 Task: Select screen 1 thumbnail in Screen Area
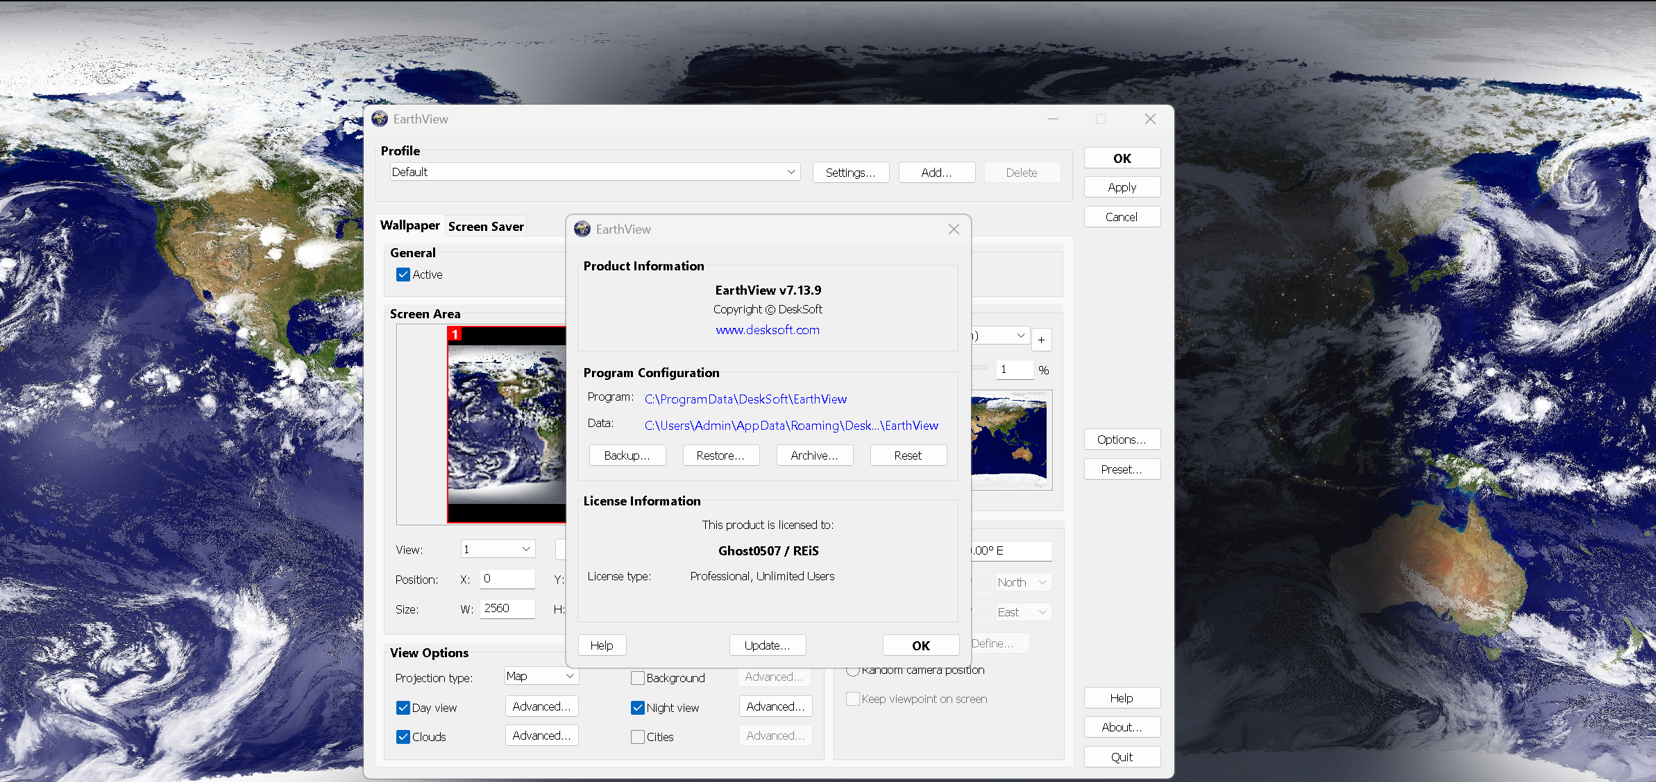(507, 424)
